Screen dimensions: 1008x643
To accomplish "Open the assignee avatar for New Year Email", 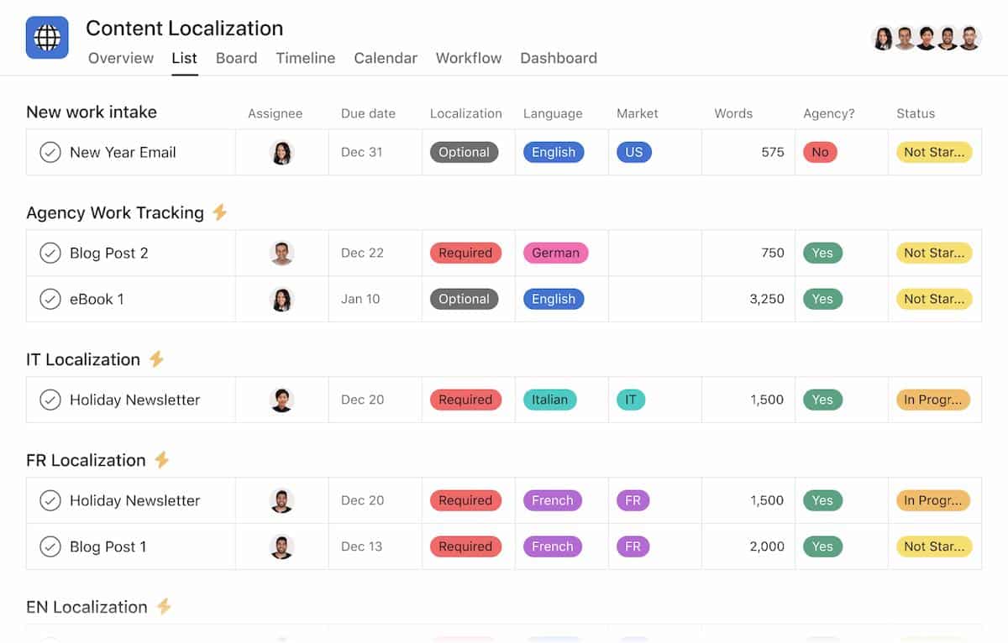I will [x=281, y=152].
